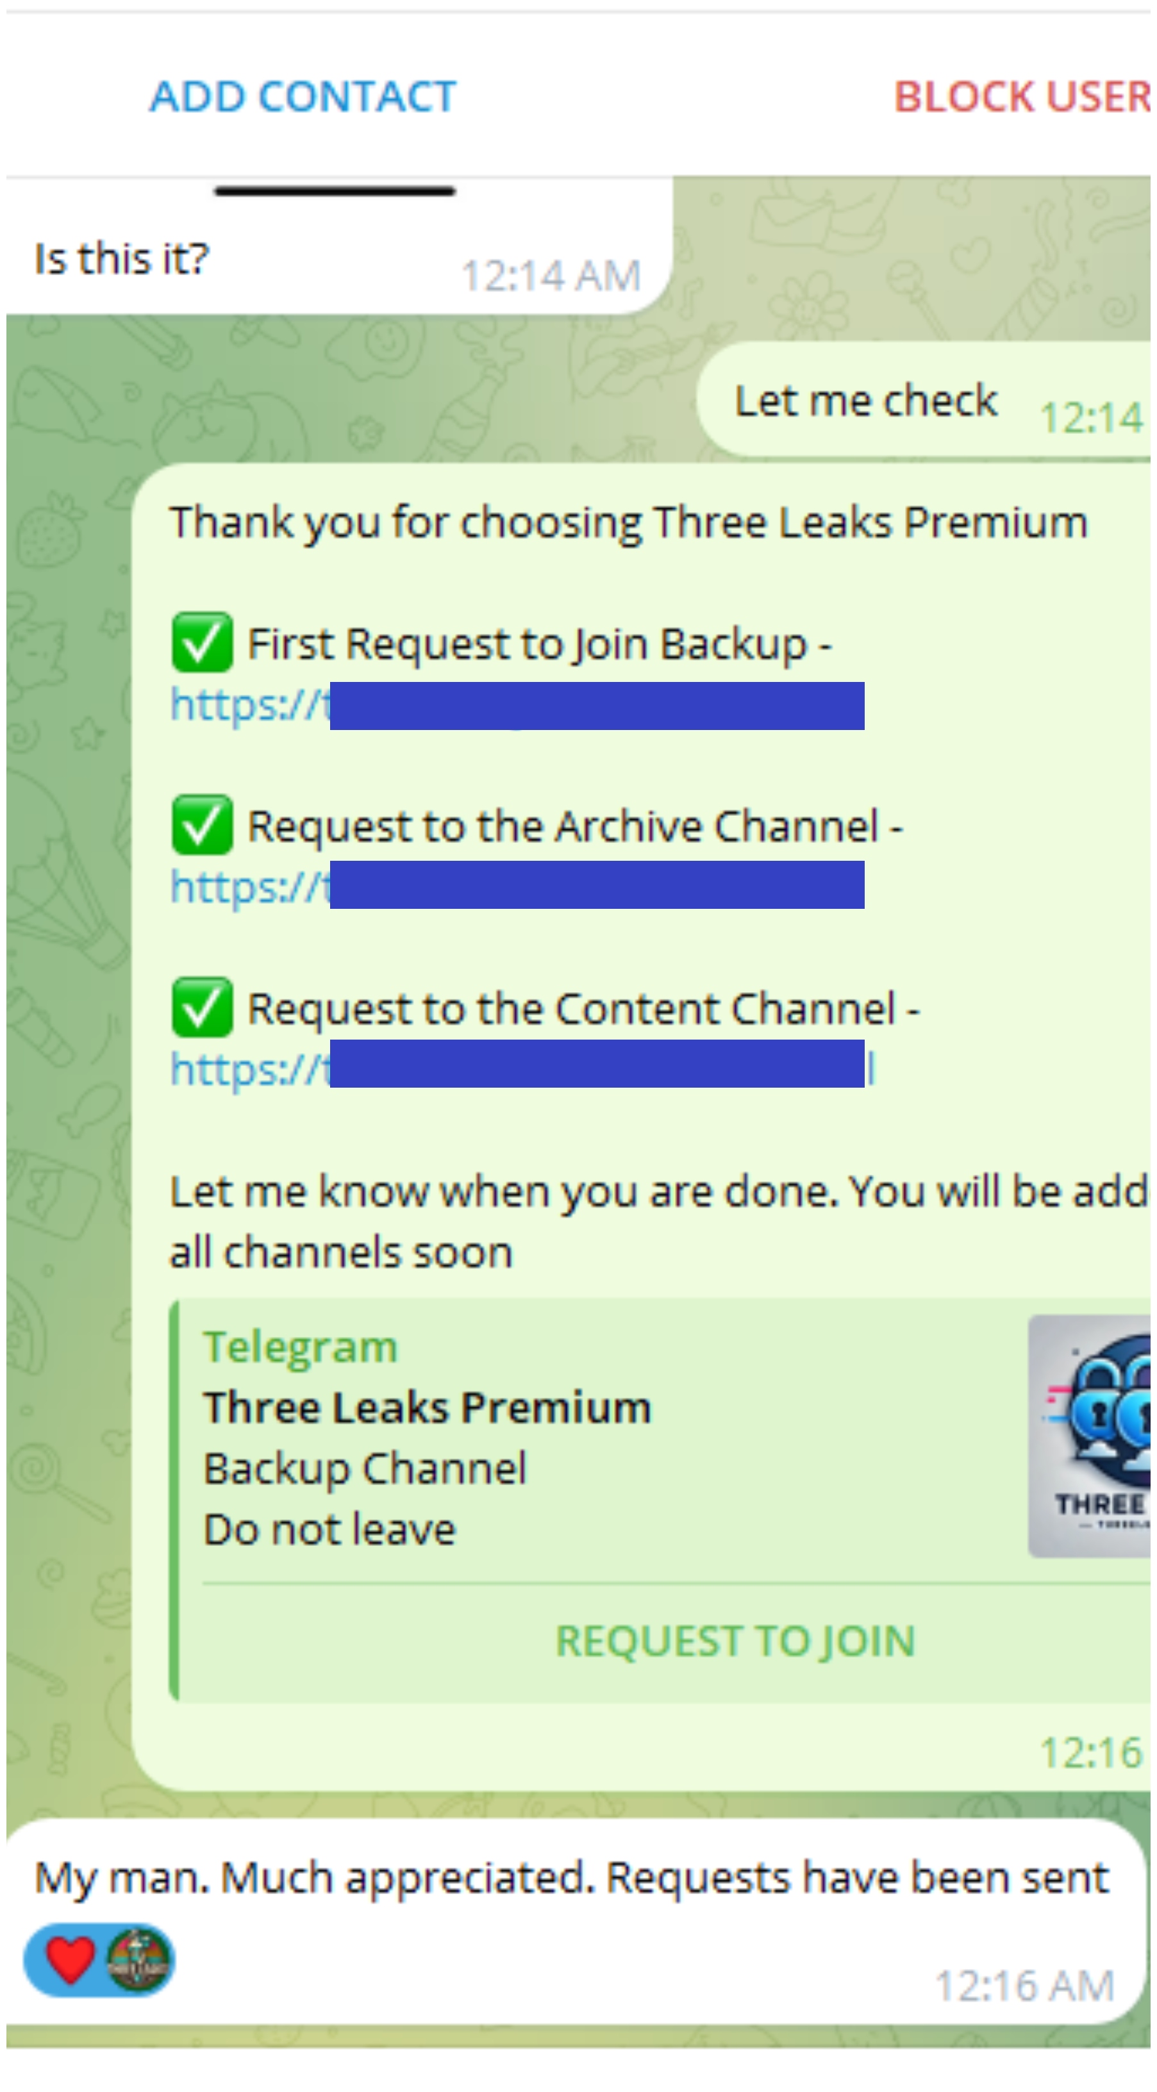Image resolution: width=1157 pixels, height=2092 pixels.
Task: Click the green checkmark beside First Request
Action: pos(202,643)
